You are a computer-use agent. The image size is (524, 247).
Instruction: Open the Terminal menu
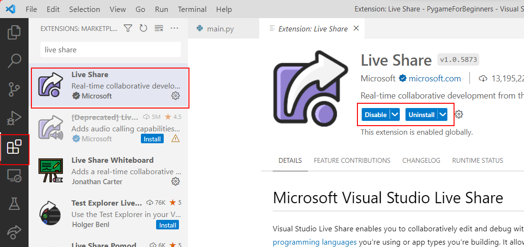(x=192, y=9)
